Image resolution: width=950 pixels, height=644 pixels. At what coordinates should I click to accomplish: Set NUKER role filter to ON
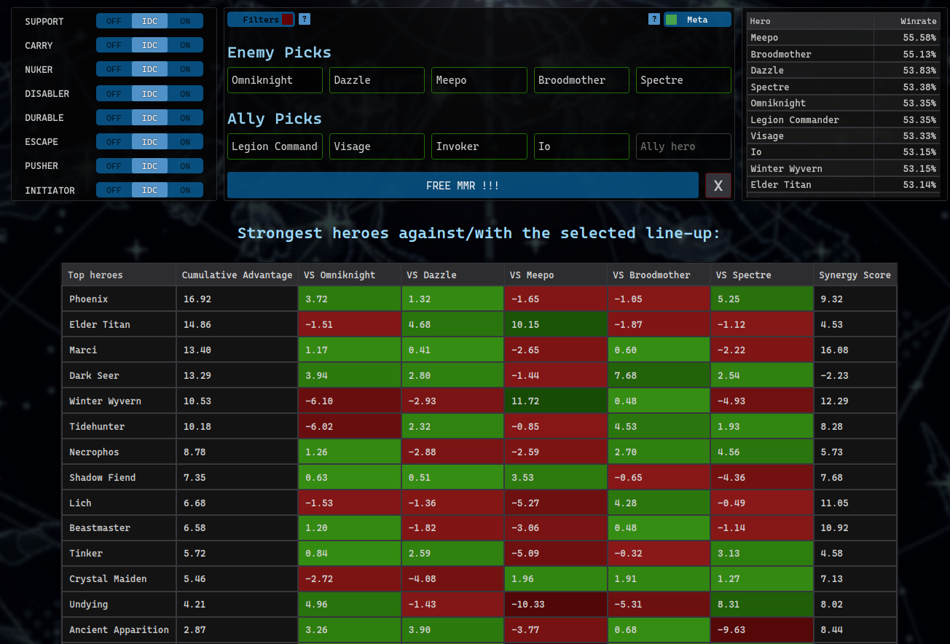(185, 69)
